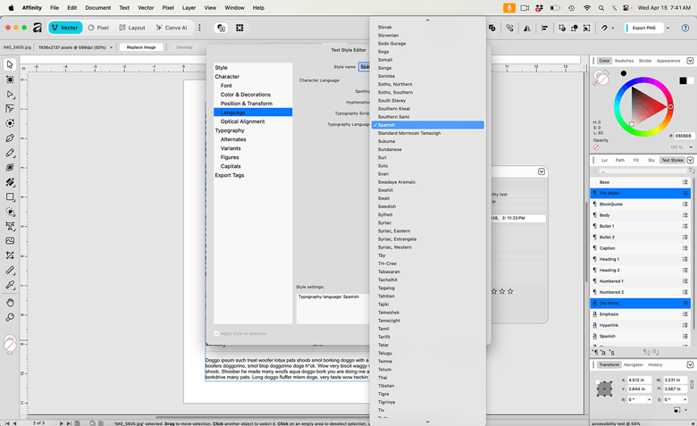The height and width of the screenshot is (426, 697).
Task: Open the Document menu in the menu bar
Action: pos(97,8)
